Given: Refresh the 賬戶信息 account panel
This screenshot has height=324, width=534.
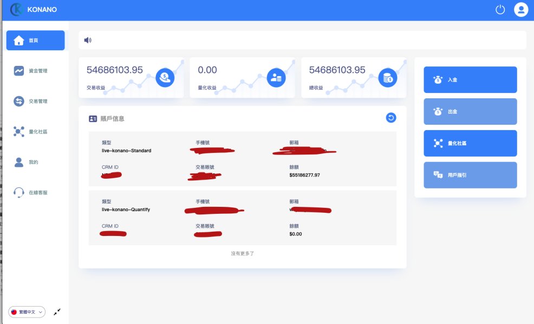Looking at the screenshot, I should click(391, 118).
